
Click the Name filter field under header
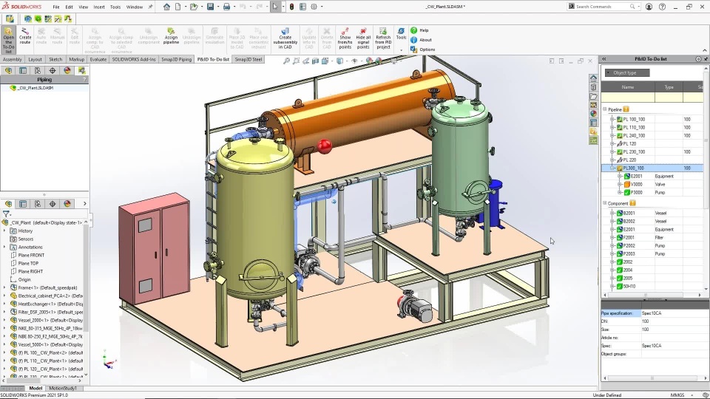pos(628,98)
